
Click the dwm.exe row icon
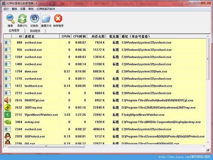(x=8, y=71)
